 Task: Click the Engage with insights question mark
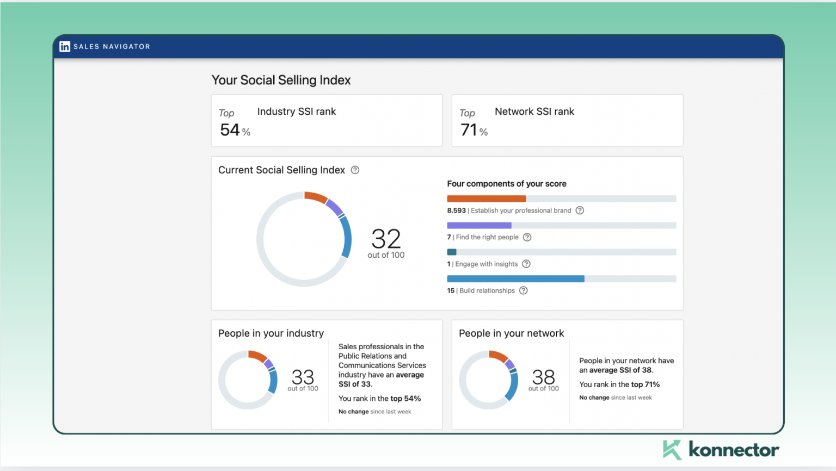point(526,264)
